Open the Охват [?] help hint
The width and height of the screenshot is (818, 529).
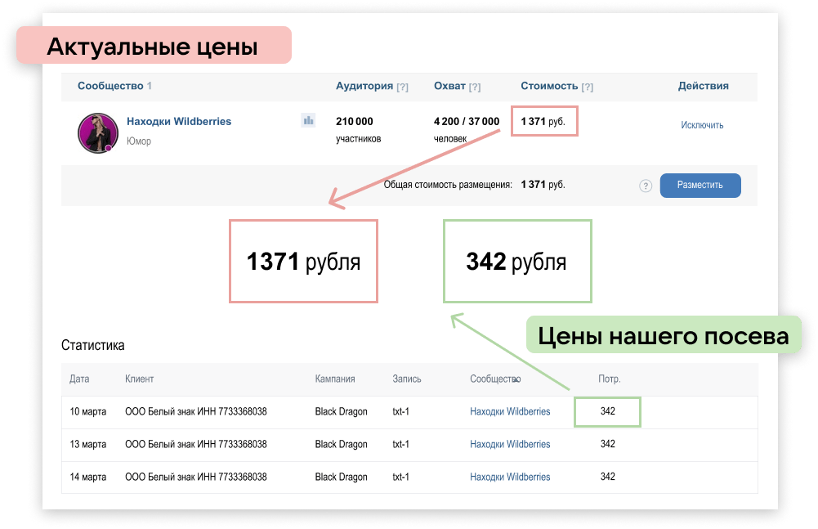click(474, 87)
